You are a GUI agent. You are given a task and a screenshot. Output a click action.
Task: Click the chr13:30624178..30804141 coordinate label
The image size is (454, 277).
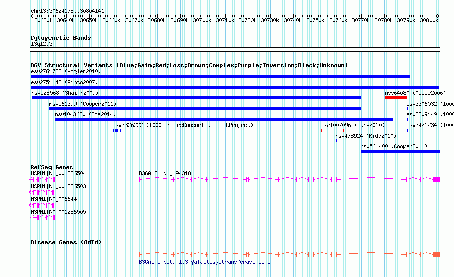pyautogui.click(x=67, y=11)
